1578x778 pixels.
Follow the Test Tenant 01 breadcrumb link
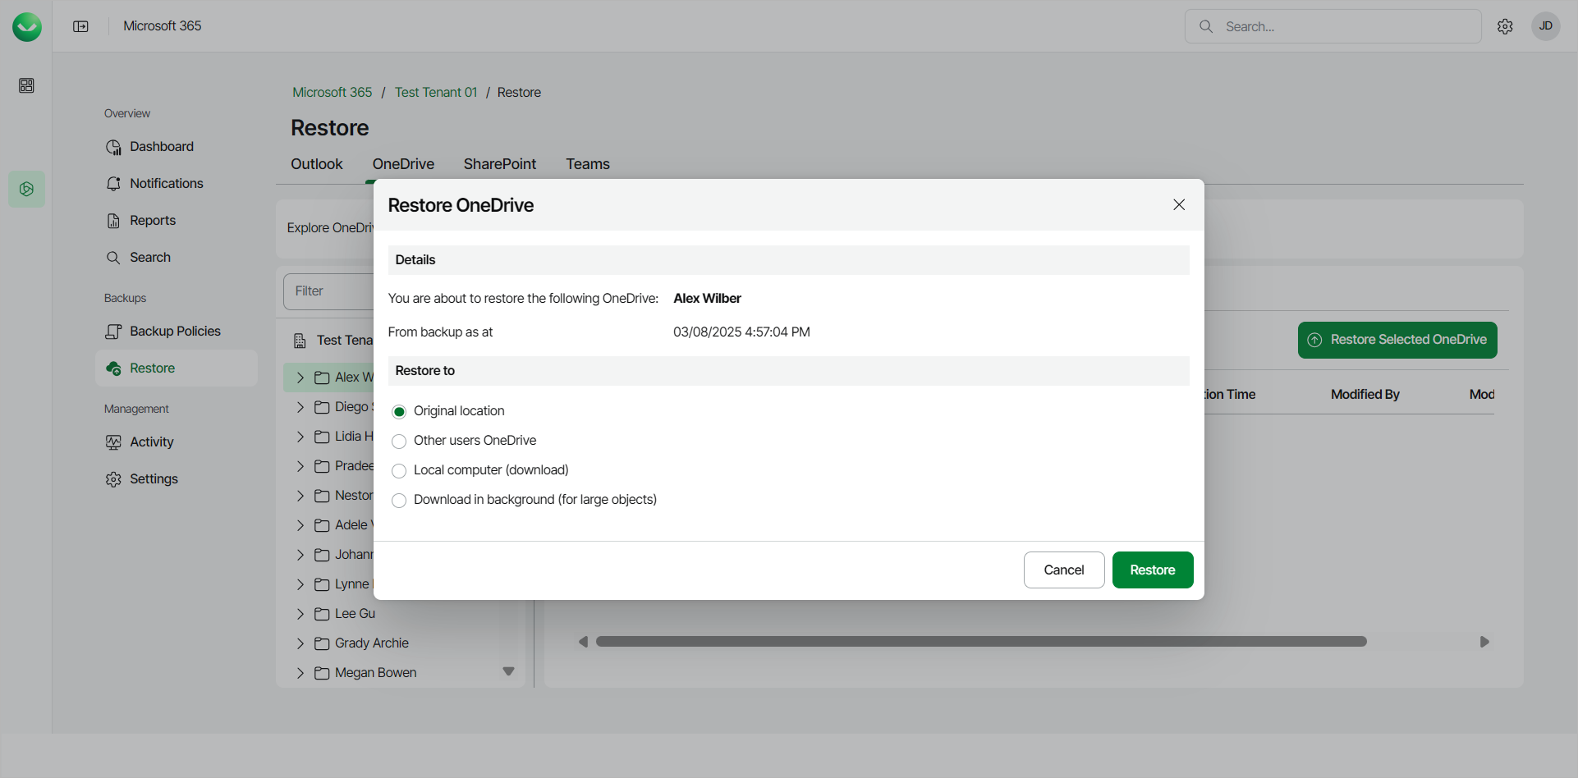click(x=436, y=93)
